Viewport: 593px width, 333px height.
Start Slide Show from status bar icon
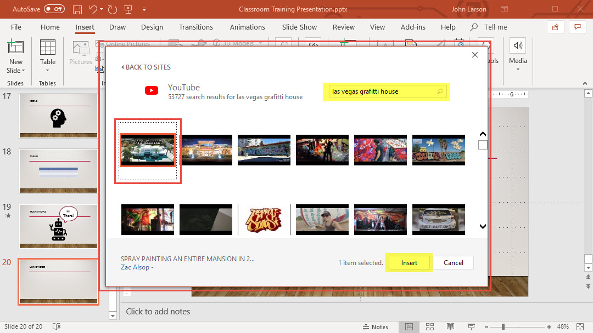pyautogui.click(x=471, y=327)
